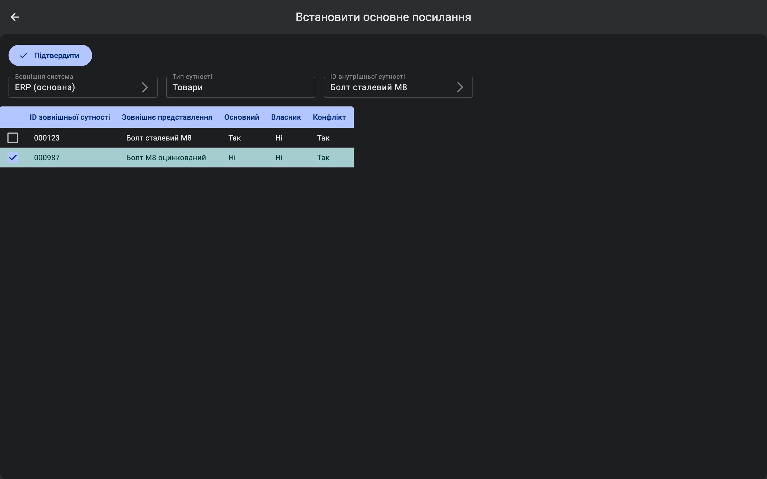Viewport: 767px width, 479px height.
Task: Click Основний value Ні in row 000987
Action: click(x=232, y=158)
